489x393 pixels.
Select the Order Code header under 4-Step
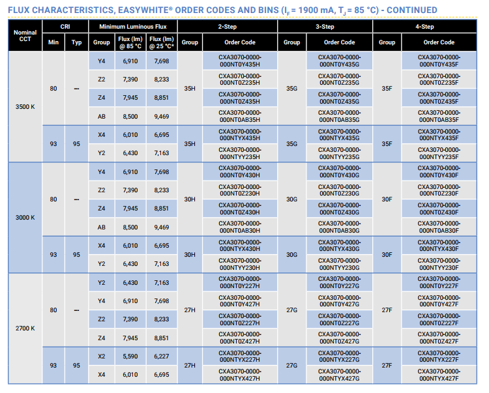point(439,42)
